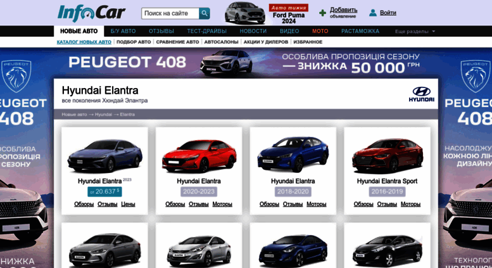Open Отзывы for Elantra 2018-2020

[x=293, y=204]
